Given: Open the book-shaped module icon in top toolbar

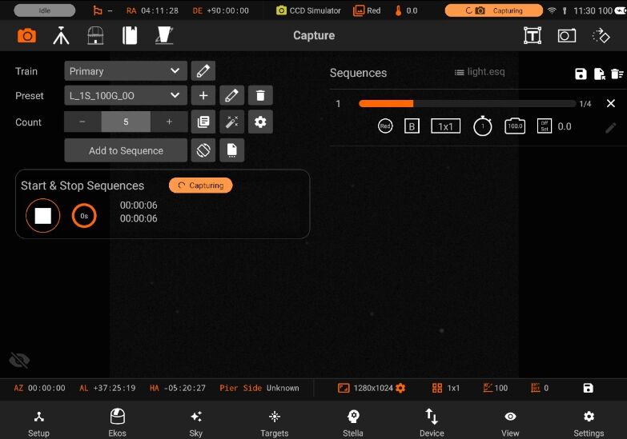Looking at the screenshot, I should click(x=130, y=36).
